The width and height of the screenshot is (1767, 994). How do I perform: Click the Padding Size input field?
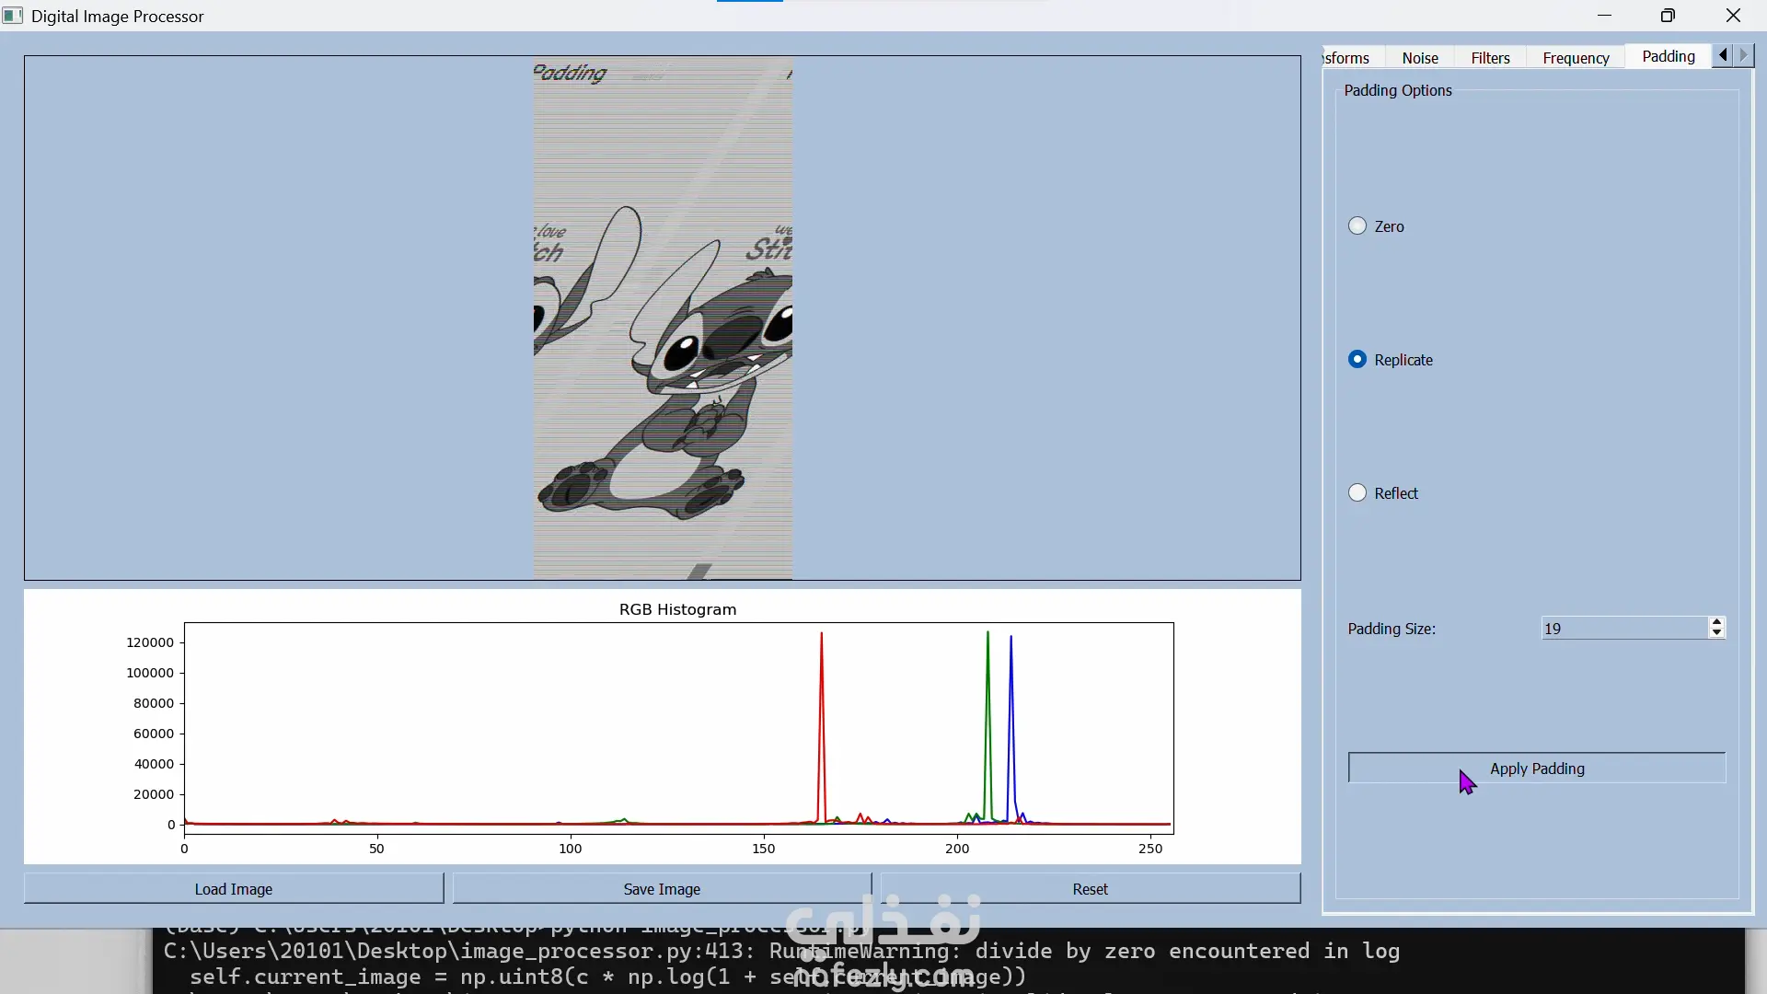pyautogui.click(x=1623, y=629)
